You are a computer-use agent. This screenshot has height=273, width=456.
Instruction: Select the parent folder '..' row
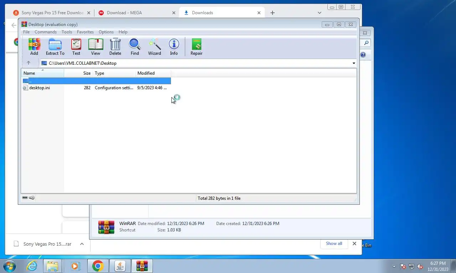(96, 81)
